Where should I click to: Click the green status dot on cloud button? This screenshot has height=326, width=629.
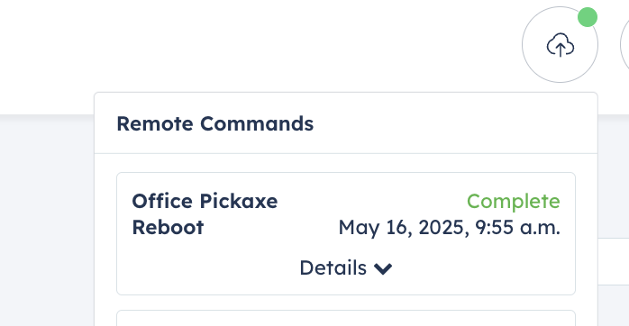click(x=588, y=17)
